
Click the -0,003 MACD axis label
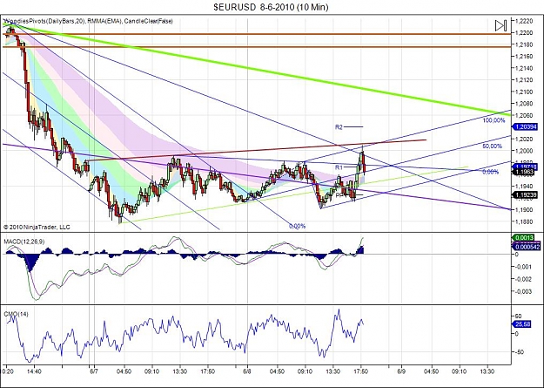pos(522,291)
